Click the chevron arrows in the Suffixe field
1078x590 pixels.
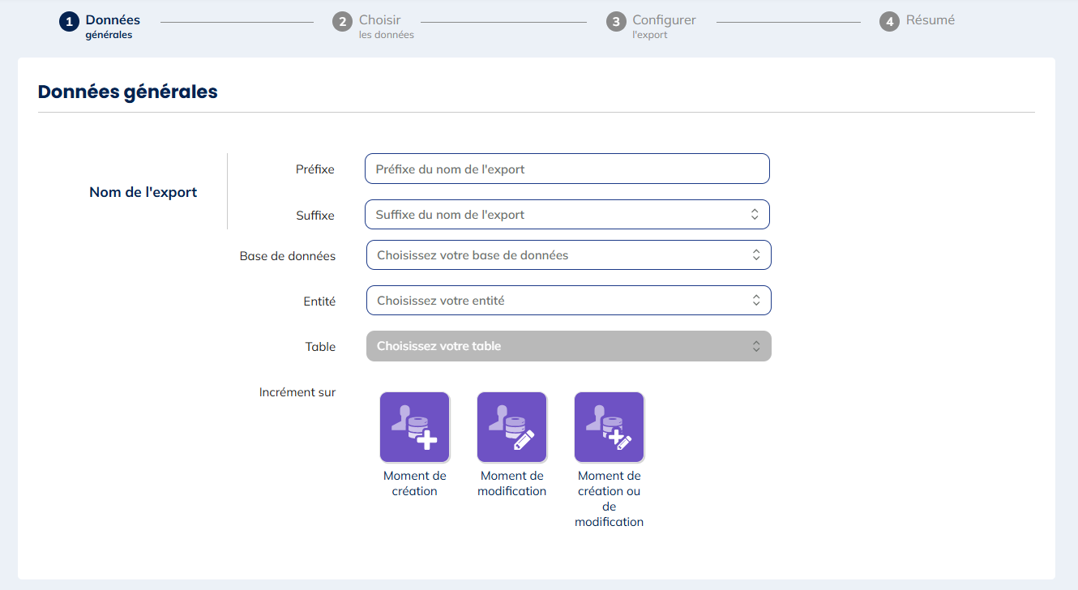(x=754, y=215)
